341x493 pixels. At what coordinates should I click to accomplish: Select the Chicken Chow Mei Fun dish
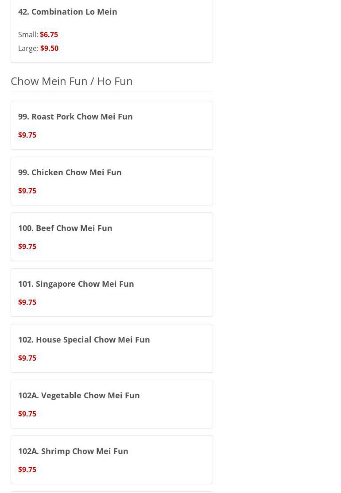click(x=70, y=172)
